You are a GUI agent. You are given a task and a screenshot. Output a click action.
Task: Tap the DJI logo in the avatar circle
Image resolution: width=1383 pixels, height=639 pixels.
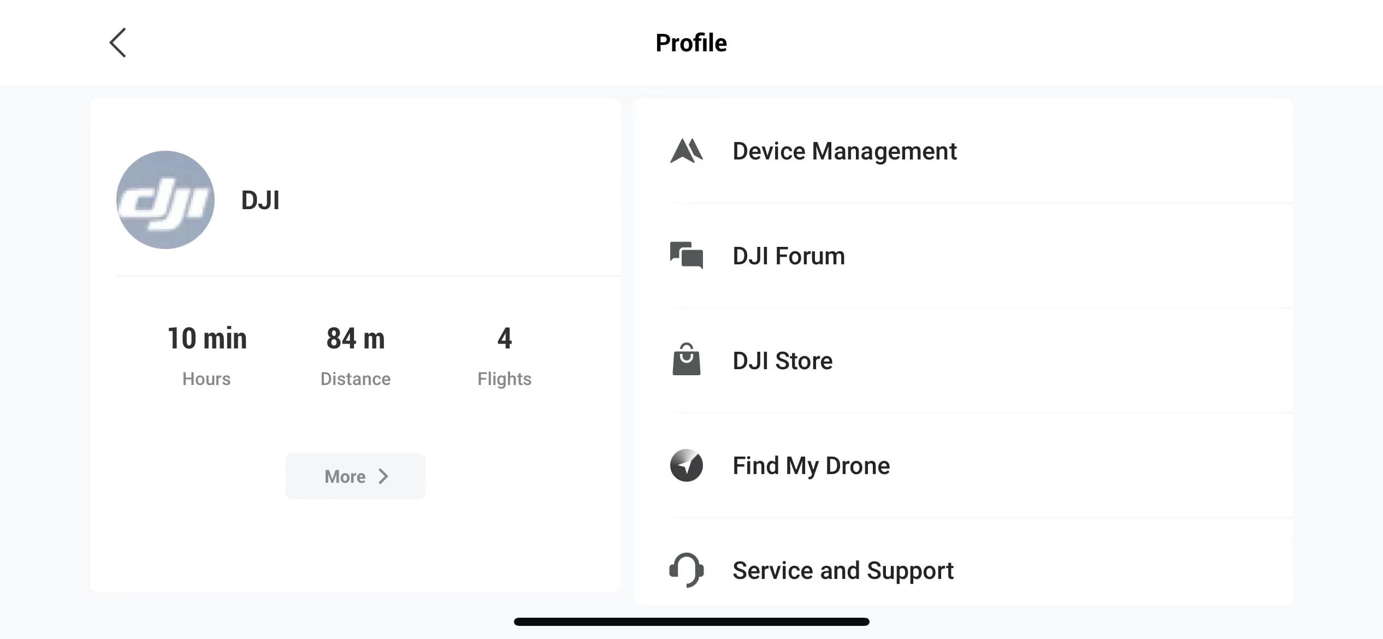tap(164, 200)
